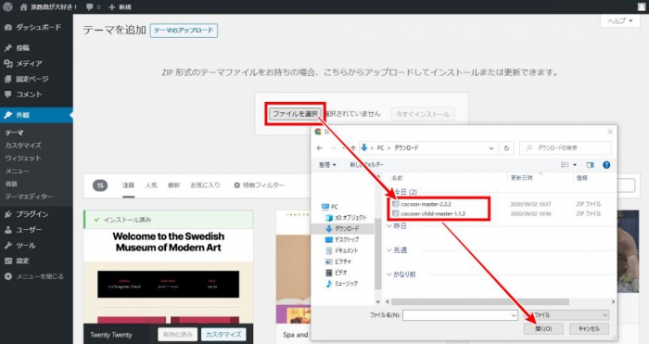Switch to お気に入り theme filter tab
The image size is (649, 344).
[x=205, y=185]
